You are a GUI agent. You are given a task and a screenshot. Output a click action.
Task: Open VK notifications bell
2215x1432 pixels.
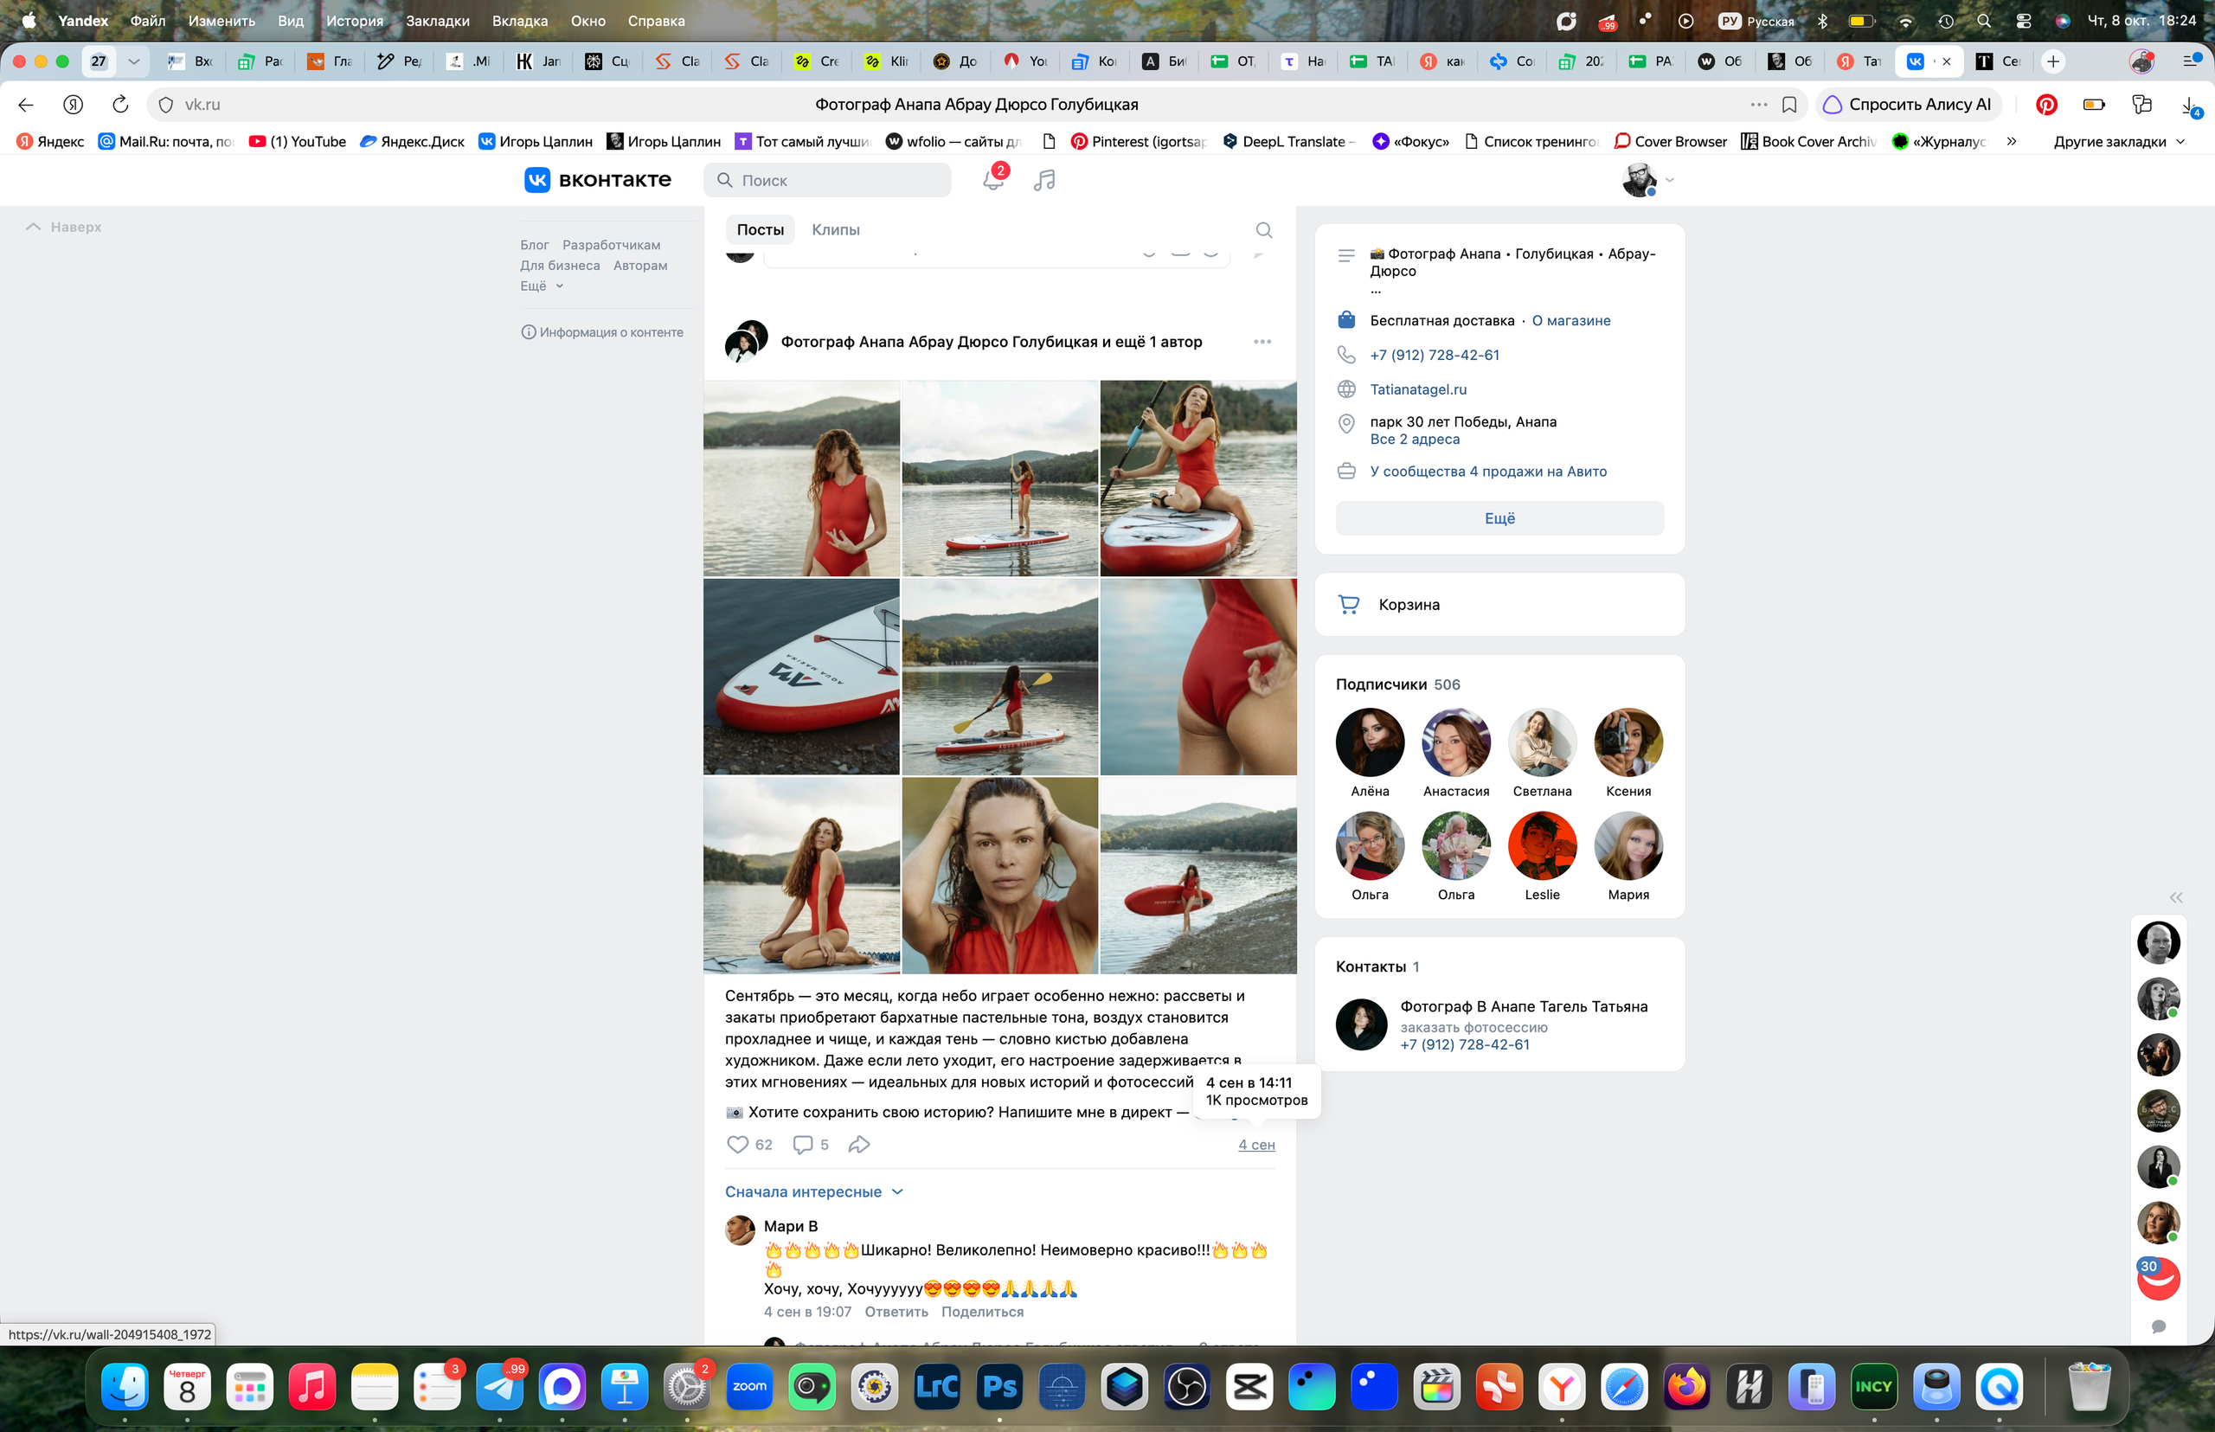(992, 179)
